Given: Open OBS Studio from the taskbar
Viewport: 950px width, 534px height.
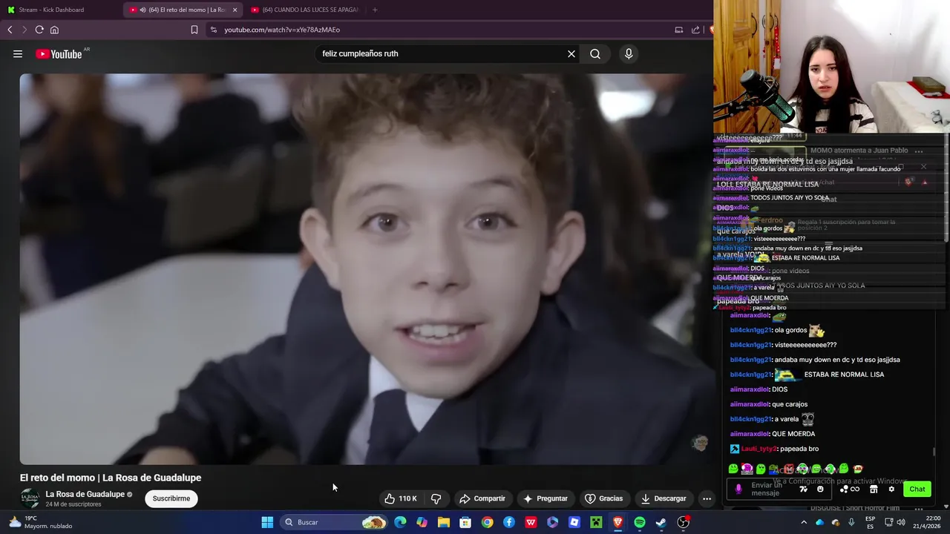Looking at the screenshot, I should pos(684,522).
